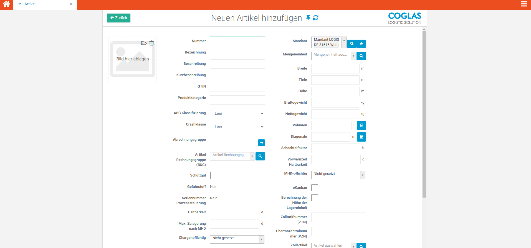Open image file via folder icon
Viewport: 531px width, 248px height.
(x=144, y=43)
